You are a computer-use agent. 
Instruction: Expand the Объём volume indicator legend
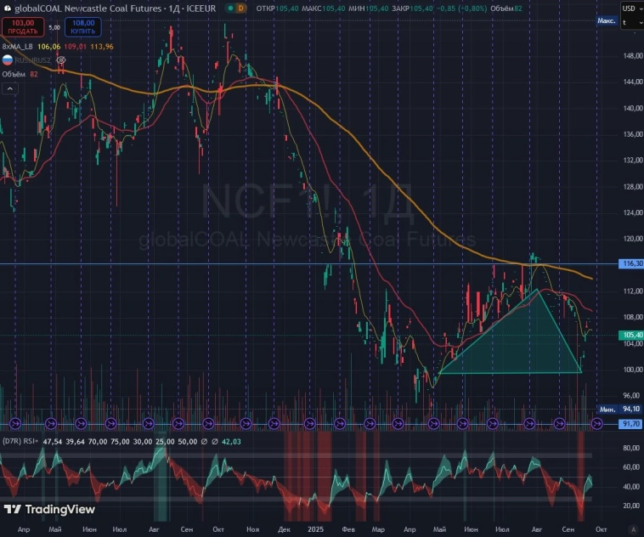click(x=15, y=74)
